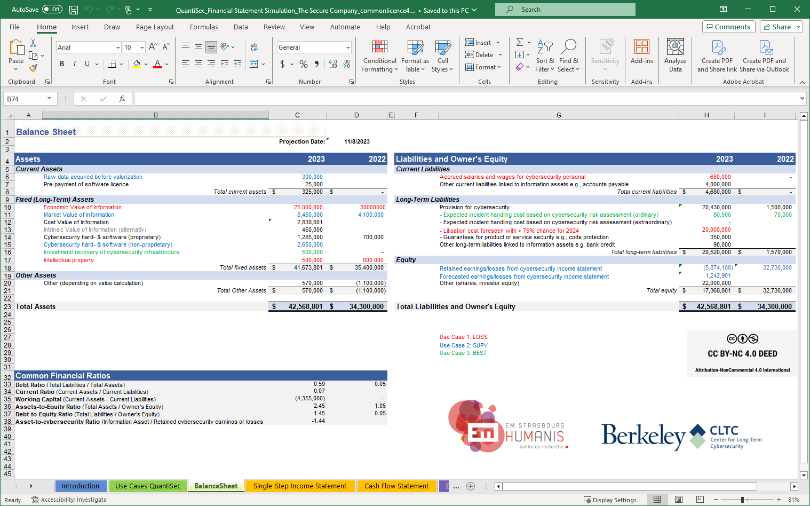The width and height of the screenshot is (810, 506).
Task: Switch to Page Break Preview in status bar
Action: (700, 500)
